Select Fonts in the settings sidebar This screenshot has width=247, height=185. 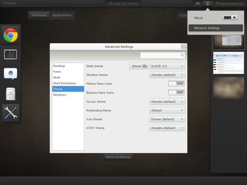coord(57,72)
